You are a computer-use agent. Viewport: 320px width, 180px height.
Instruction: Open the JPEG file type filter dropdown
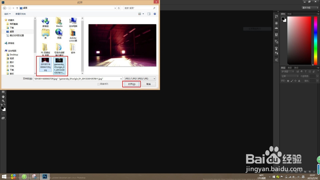point(140,78)
